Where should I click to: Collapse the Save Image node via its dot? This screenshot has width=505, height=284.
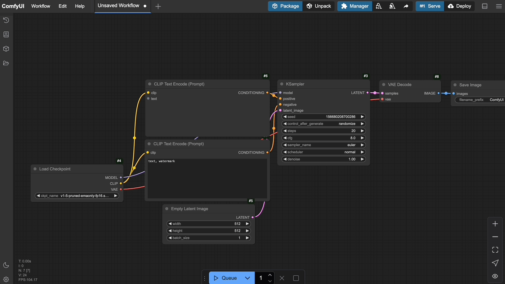pyautogui.click(x=455, y=85)
